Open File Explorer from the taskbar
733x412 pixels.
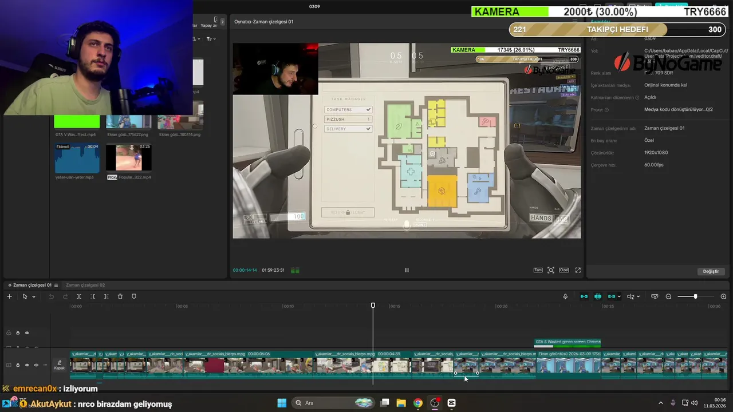(x=401, y=403)
